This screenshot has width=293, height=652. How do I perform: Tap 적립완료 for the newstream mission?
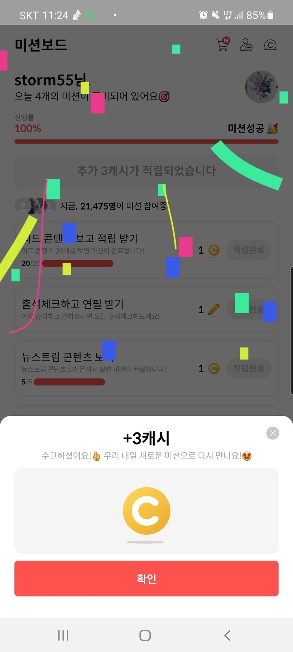coord(249,368)
